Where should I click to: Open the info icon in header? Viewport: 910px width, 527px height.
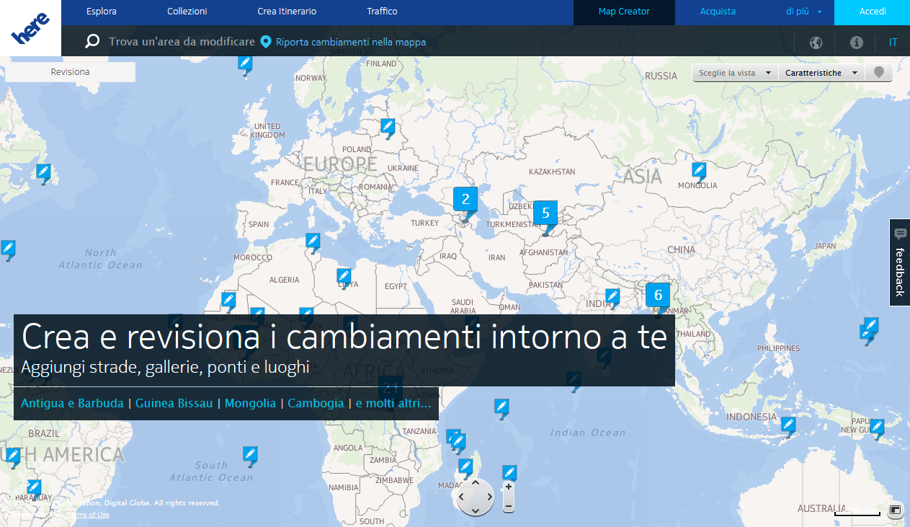click(856, 43)
